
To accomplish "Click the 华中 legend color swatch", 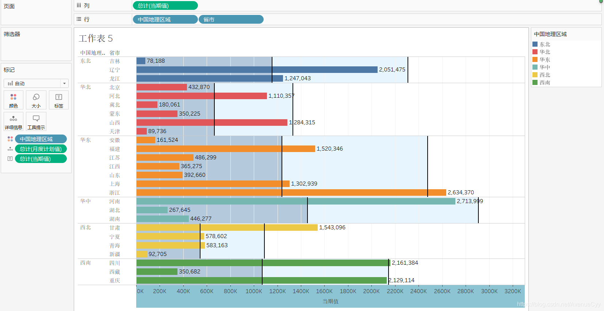I will click(x=535, y=67).
